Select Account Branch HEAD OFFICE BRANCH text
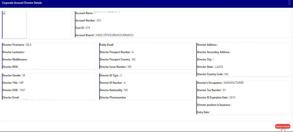The height and width of the screenshot is (132, 293). 114,35
